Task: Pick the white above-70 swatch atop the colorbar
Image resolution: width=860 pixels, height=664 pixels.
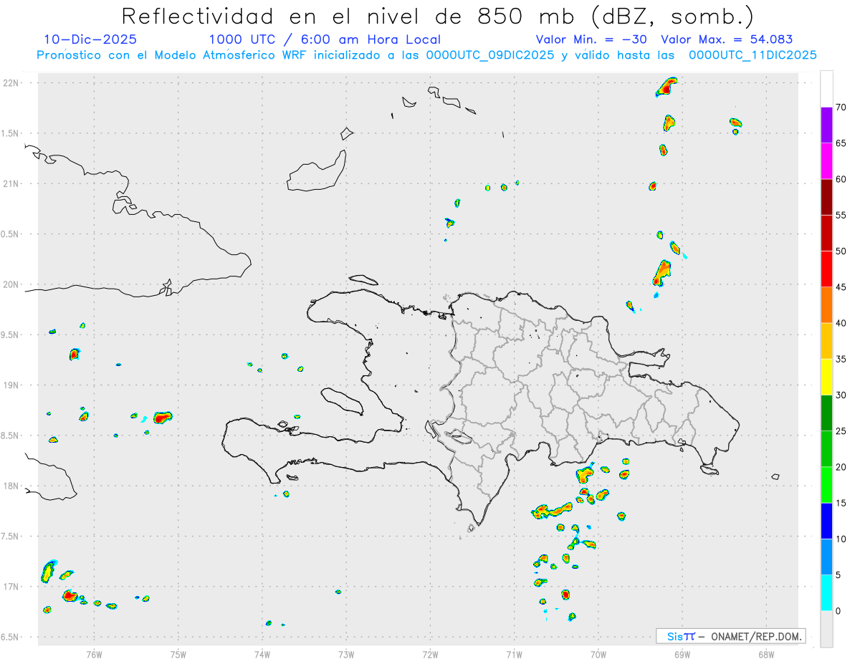Action: click(x=826, y=89)
